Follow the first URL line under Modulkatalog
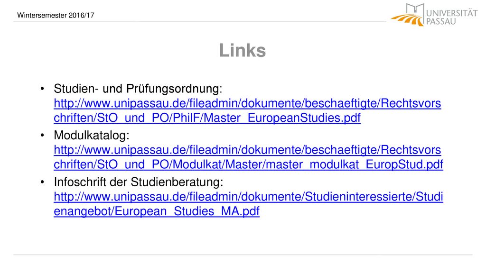The width and height of the screenshot is (486, 273). pyautogui.click(x=247, y=150)
